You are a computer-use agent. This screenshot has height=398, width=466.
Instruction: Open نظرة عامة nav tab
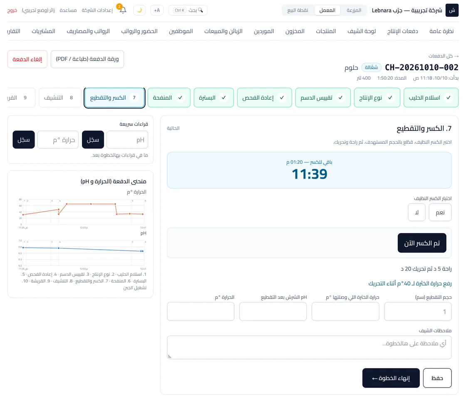click(441, 31)
